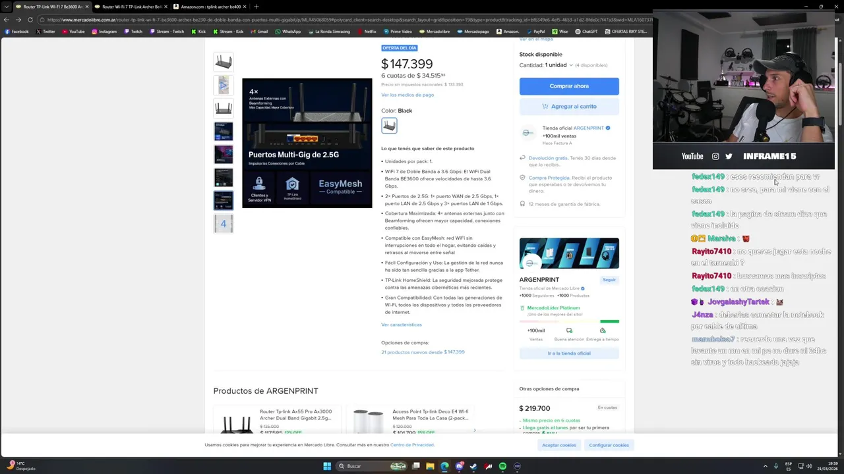Click Compra Protegida link

(549, 178)
